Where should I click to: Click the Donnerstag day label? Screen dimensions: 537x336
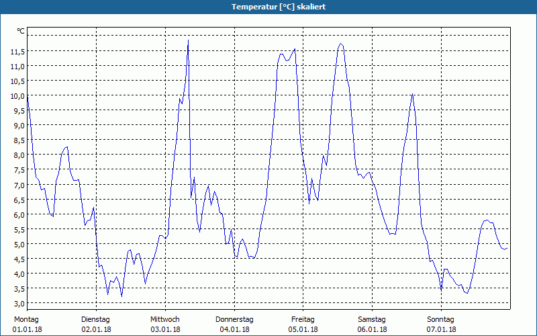point(234,320)
